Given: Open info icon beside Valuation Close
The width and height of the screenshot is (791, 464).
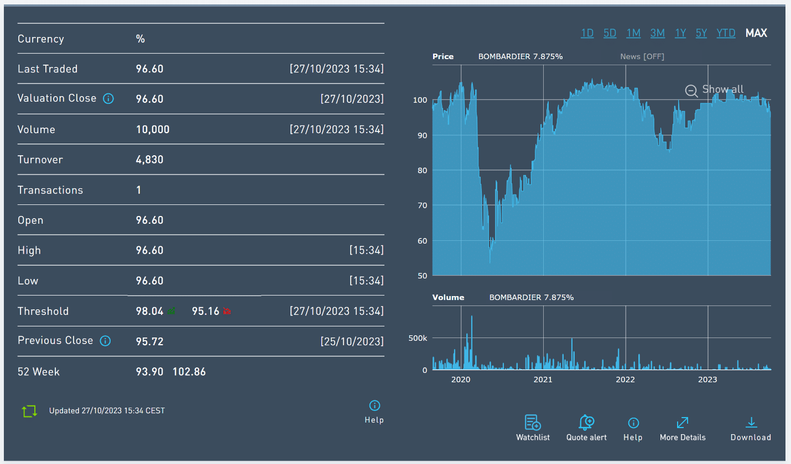Looking at the screenshot, I should pyautogui.click(x=108, y=99).
